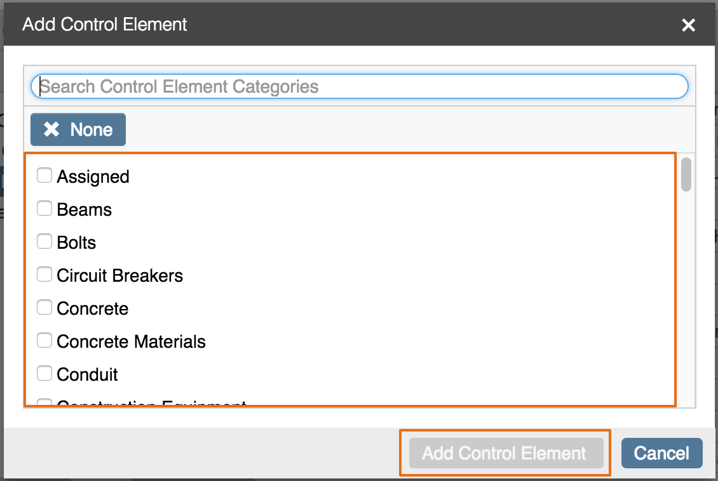
Task: Check the Conduit checkbox
Action: (x=44, y=373)
